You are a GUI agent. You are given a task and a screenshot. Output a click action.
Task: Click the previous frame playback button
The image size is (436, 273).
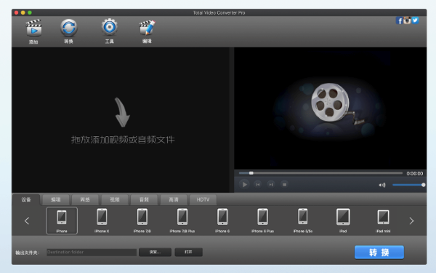click(258, 184)
